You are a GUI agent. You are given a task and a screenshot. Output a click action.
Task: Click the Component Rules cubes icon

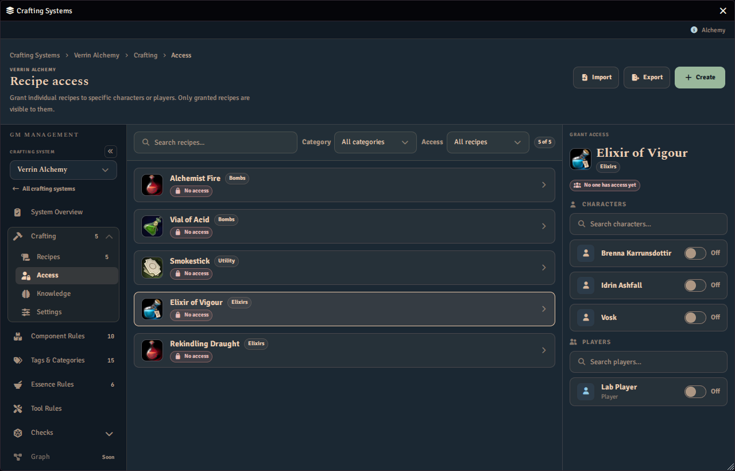[x=18, y=337]
